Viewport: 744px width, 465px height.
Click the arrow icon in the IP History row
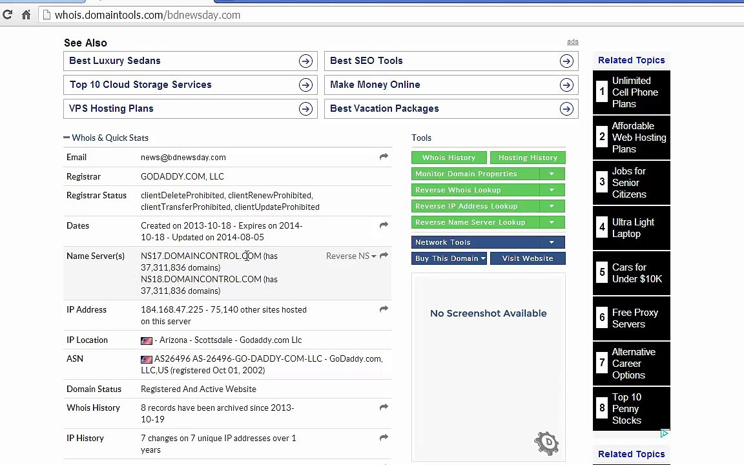pyautogui.click(x=384, y=438)
